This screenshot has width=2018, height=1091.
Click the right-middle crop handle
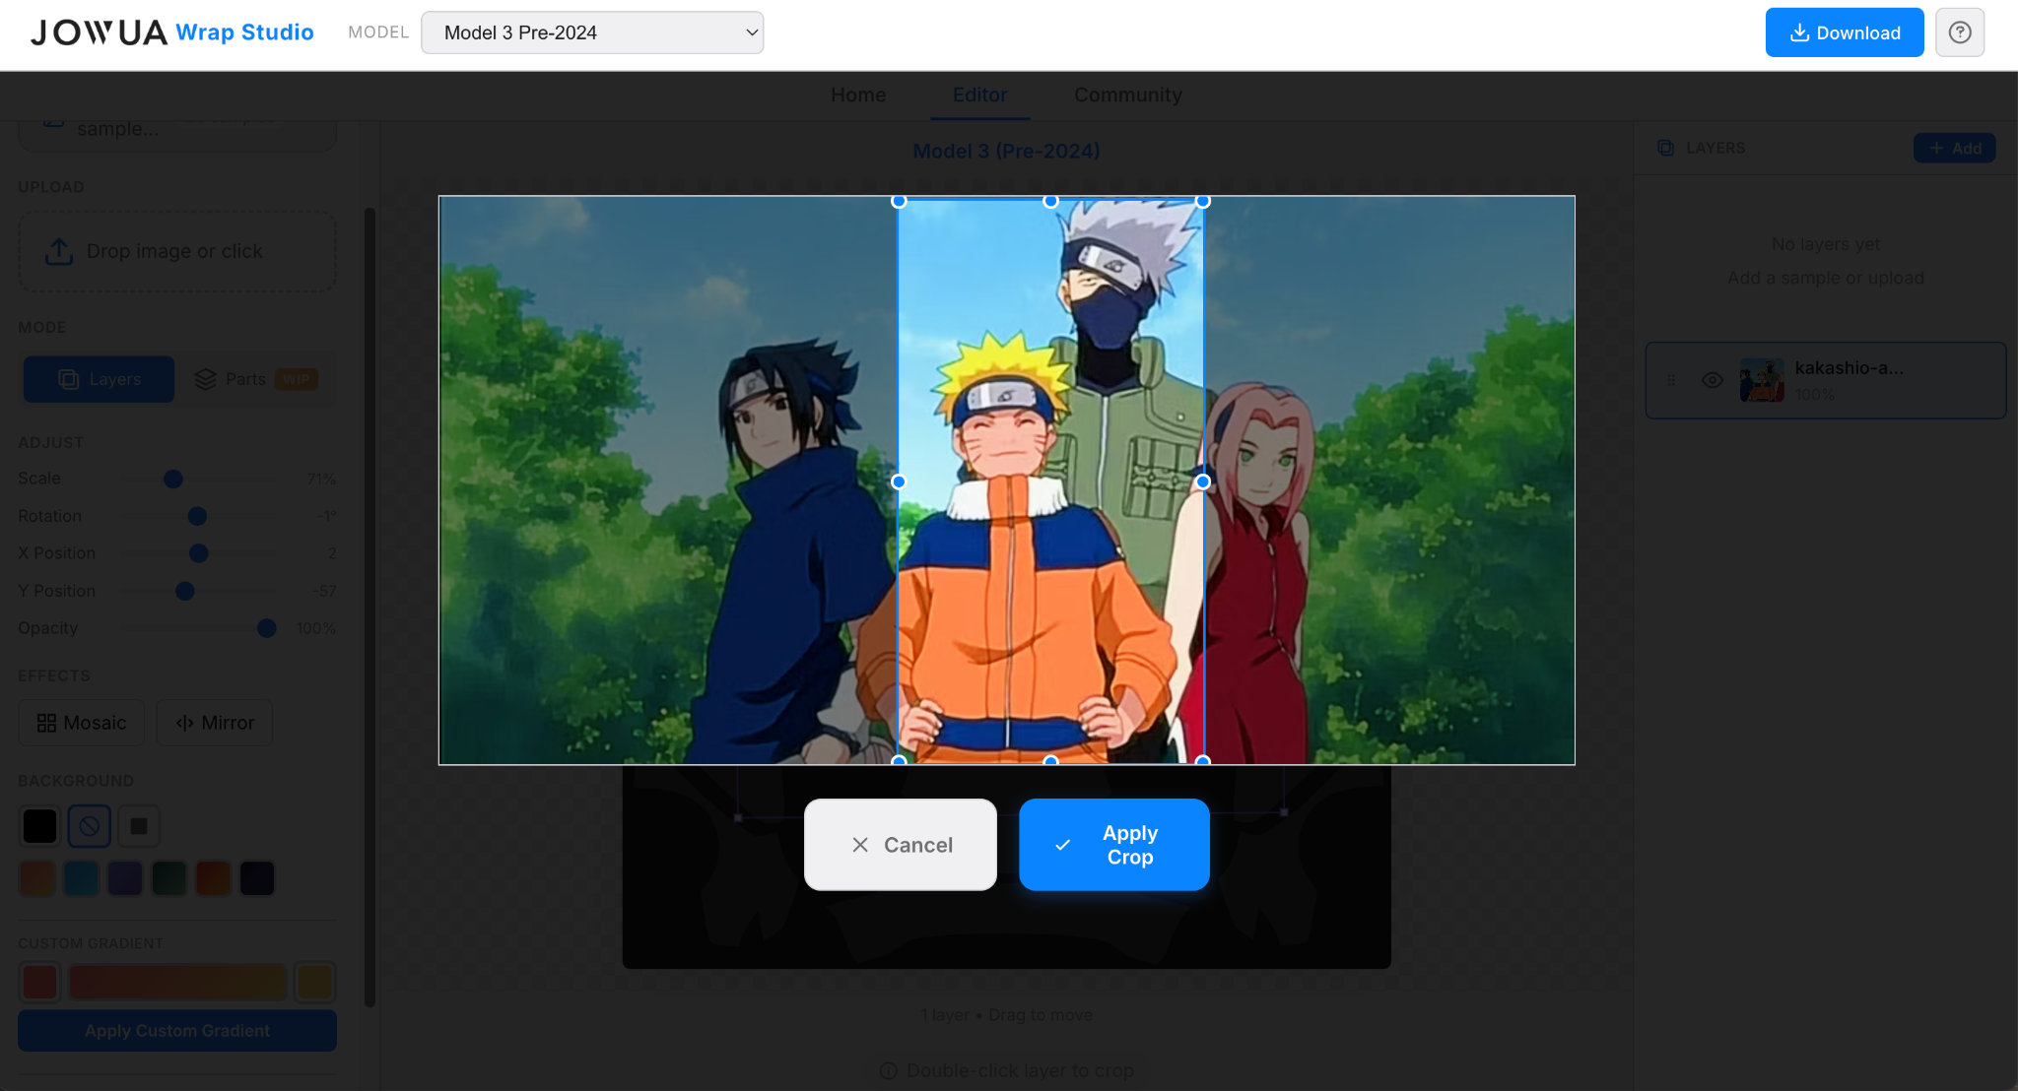click(x=1203, y=481)
